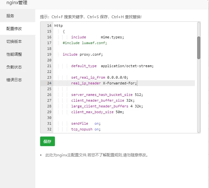Click line number 24 in gutter
This screenshot has width=209, height=188.
(x=49, y=83)
